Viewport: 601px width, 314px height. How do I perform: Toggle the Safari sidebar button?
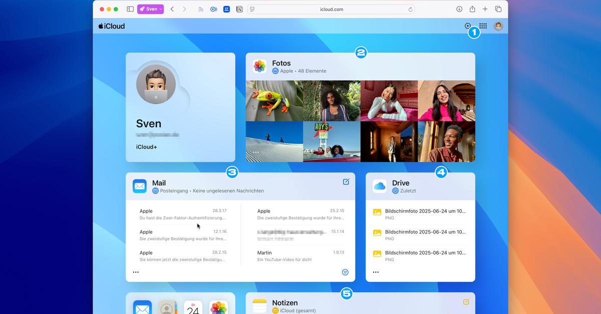click(x=130, y=9)
